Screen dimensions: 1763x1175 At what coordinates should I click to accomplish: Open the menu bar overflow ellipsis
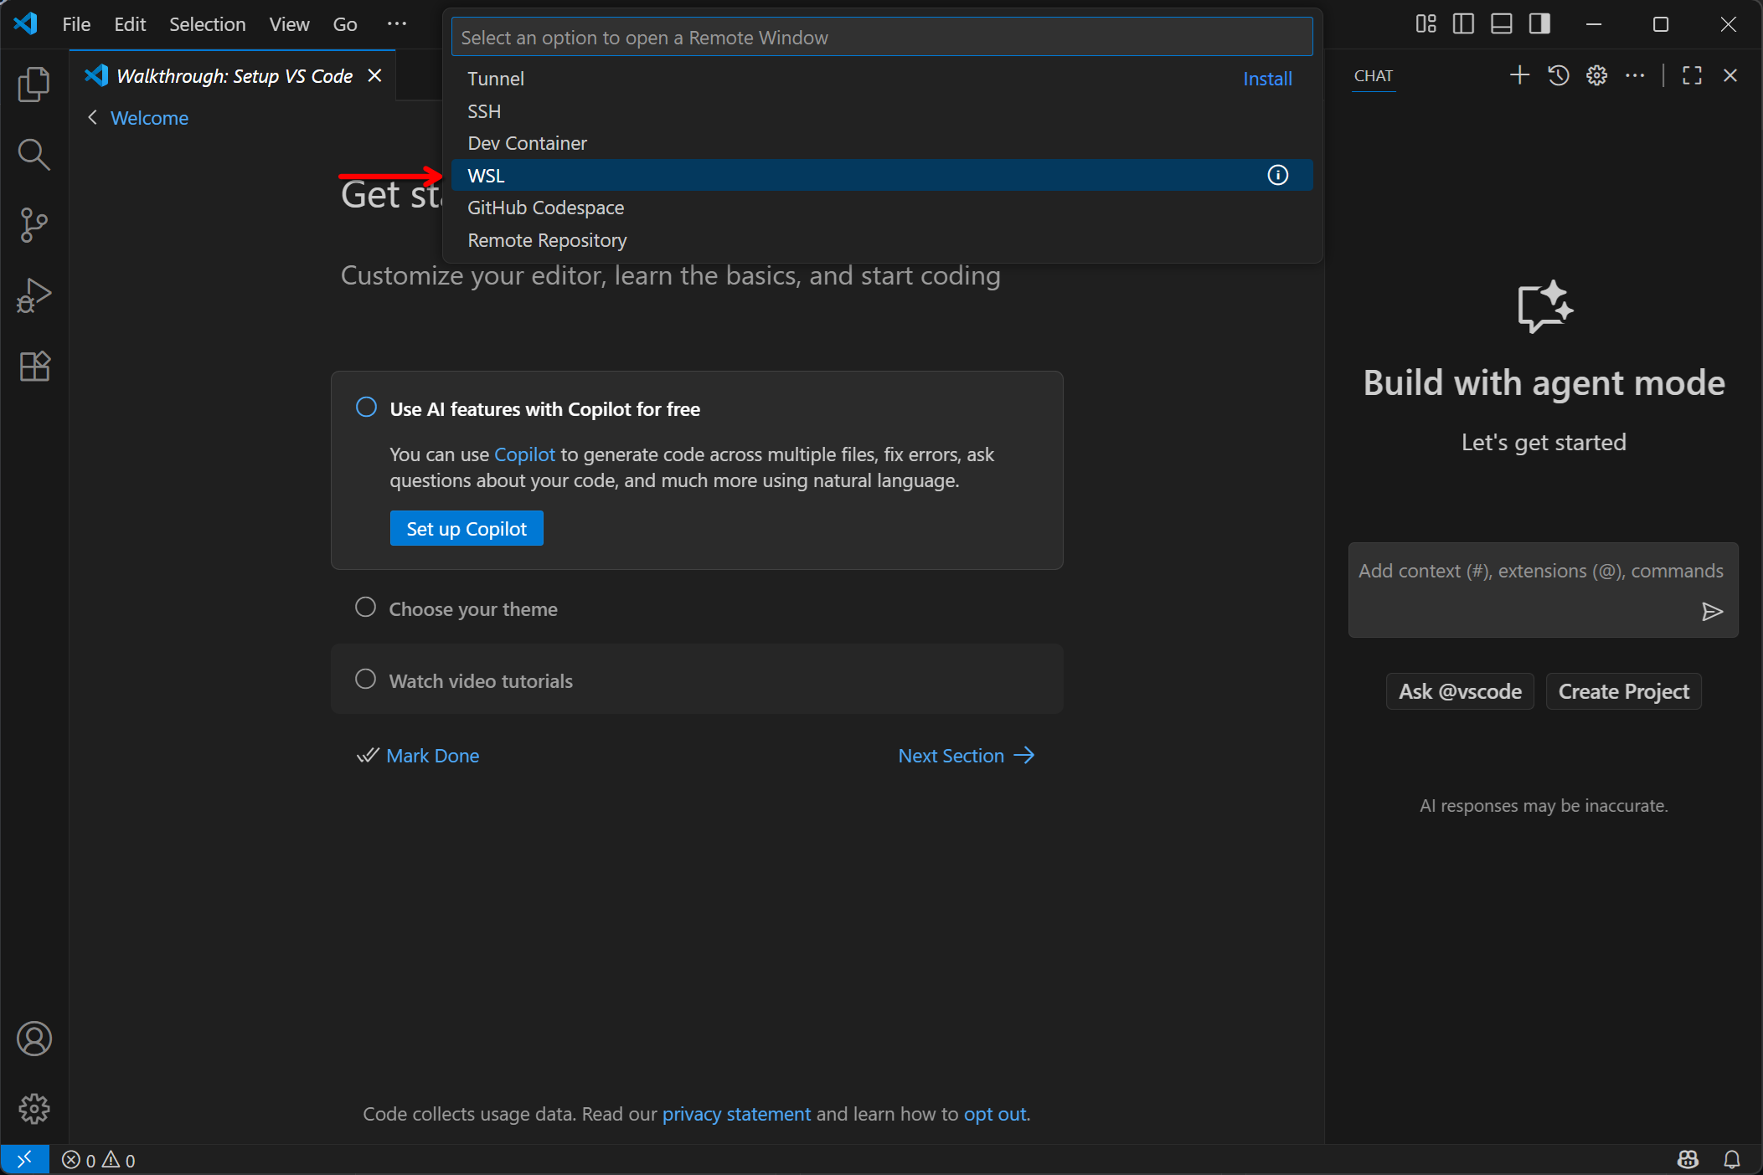tap(397, 24)
